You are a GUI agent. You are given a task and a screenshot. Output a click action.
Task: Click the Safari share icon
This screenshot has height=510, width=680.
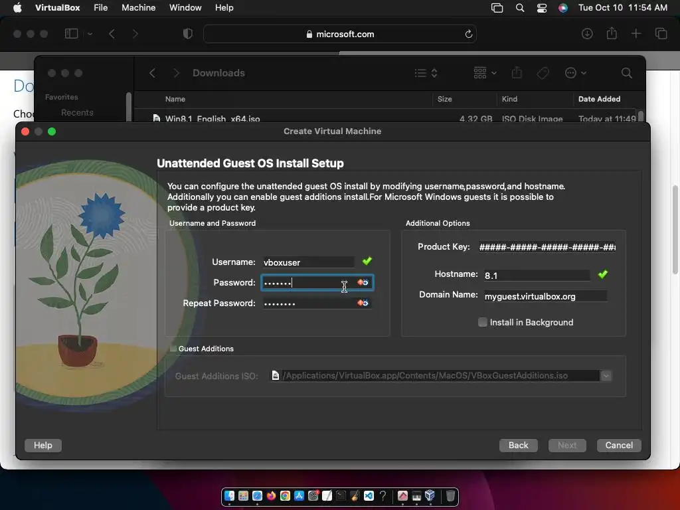[612, 33]
